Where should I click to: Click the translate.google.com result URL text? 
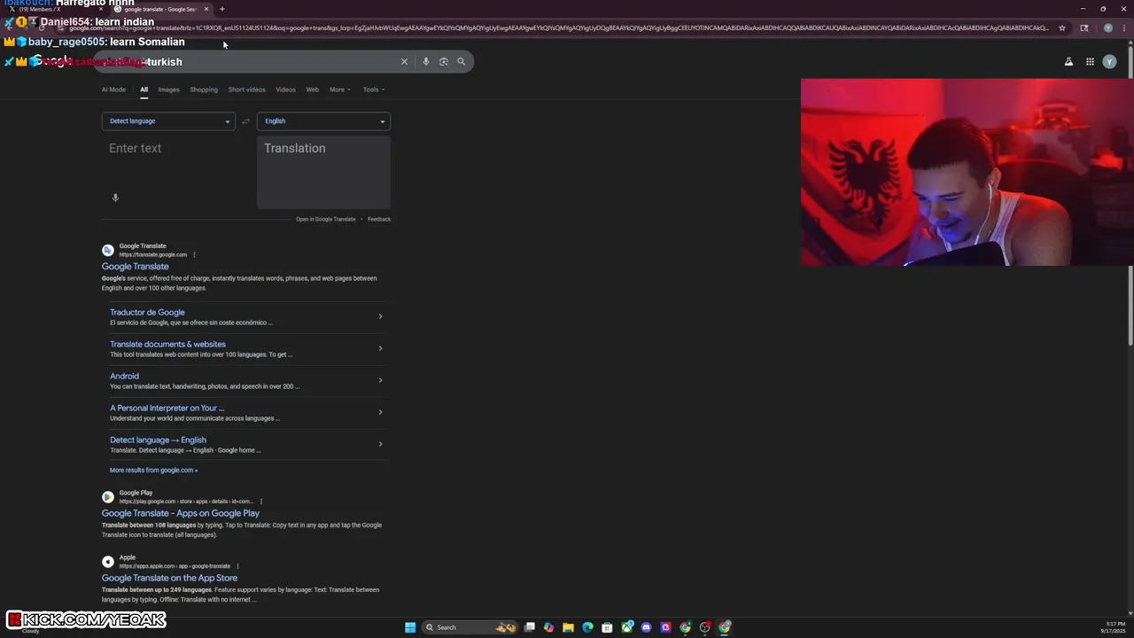(x=153, y=255)
